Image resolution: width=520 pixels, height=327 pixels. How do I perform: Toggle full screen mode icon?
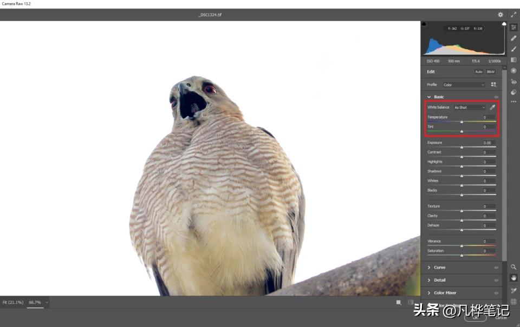[513, 15]
